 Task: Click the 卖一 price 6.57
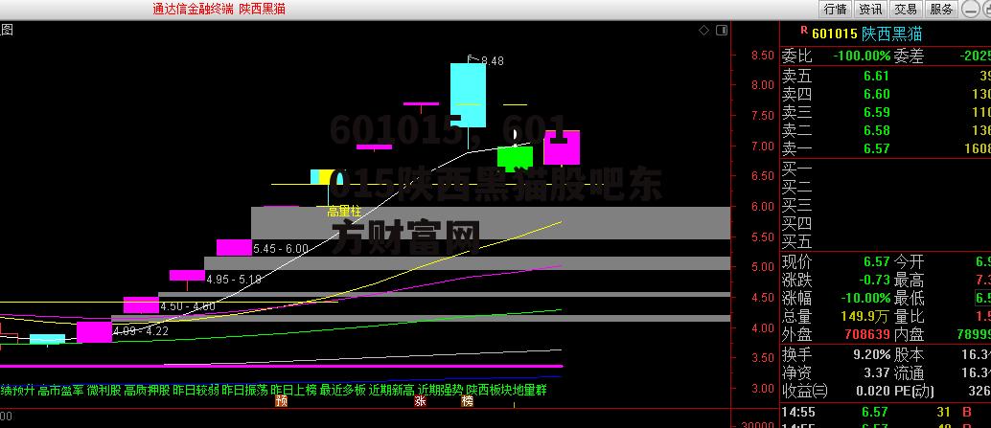[877, 149]
